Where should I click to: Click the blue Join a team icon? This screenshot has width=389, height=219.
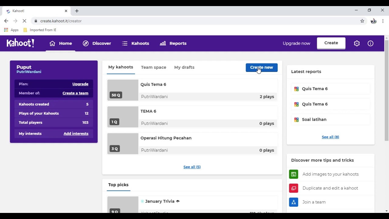click(x=294, y=202)
